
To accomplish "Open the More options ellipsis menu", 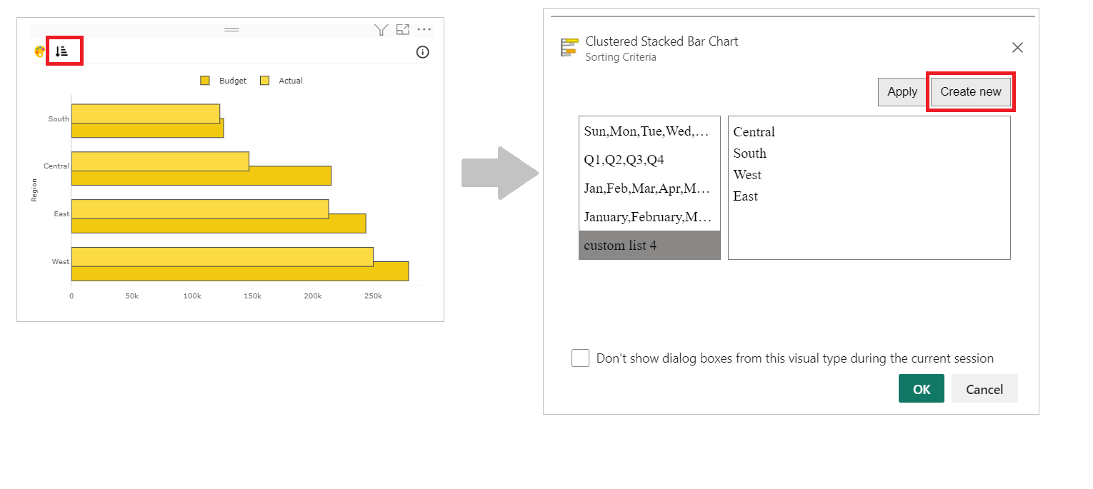I will 424,29.
